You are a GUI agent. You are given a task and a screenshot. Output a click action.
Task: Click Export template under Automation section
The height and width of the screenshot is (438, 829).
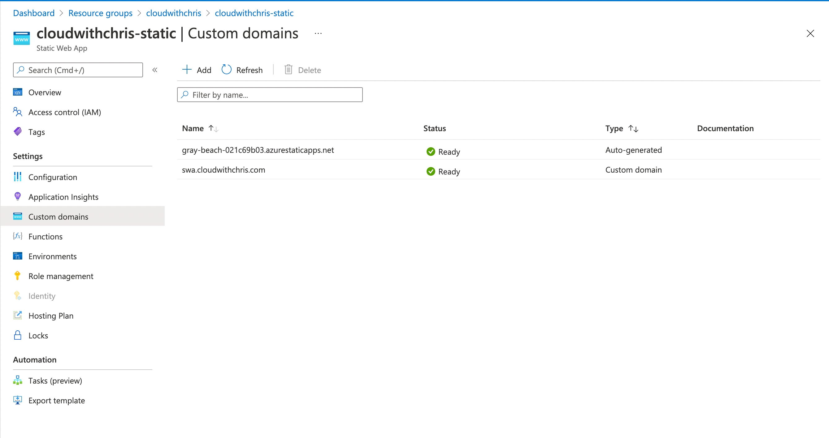point(56,400)
